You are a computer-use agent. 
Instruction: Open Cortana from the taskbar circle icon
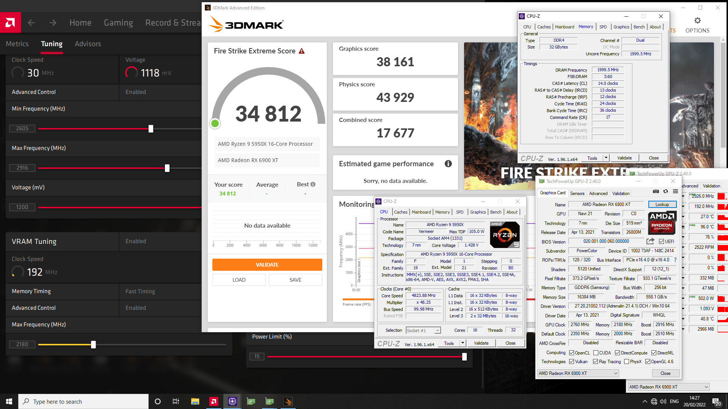(x=158, y=401)
